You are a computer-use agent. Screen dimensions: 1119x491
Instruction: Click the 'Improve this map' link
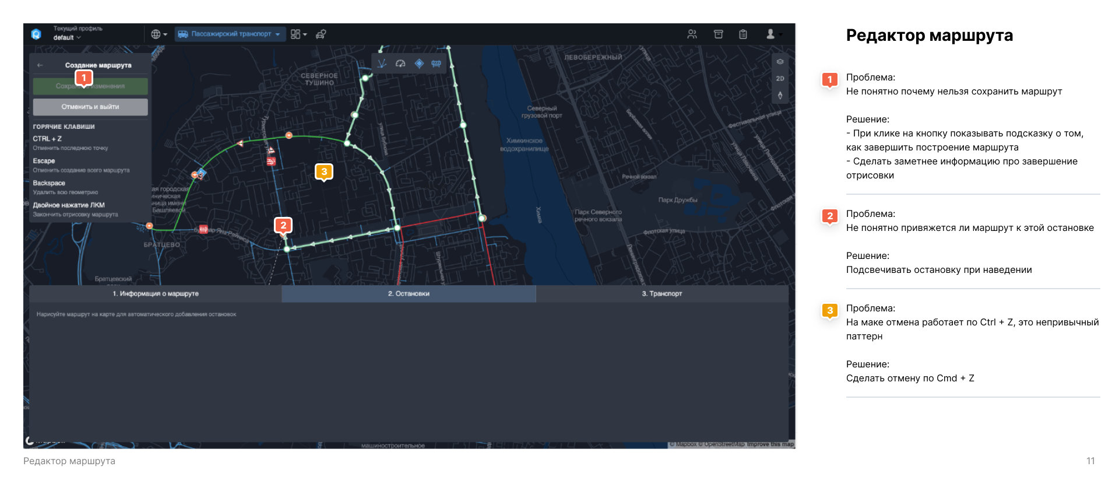pyautogui.click(x=770, y=444)
